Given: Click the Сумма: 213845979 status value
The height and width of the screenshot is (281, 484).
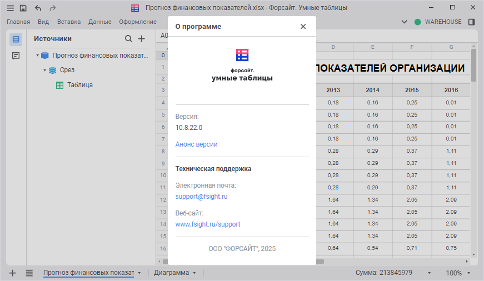Looking at the screenshot, I should click(383, 273).
